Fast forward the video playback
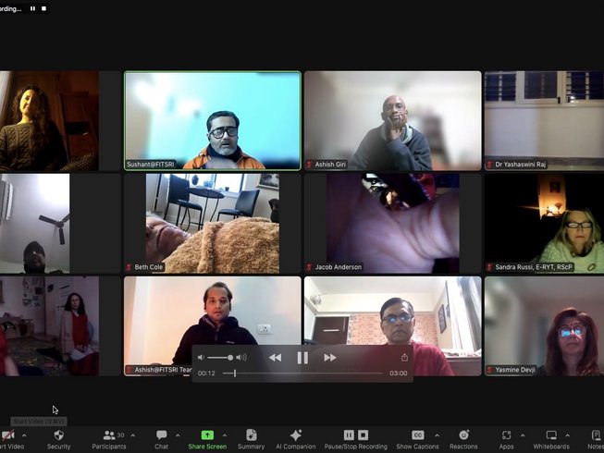The height and width of the screenshot is (453, 604). click(329, 358)
